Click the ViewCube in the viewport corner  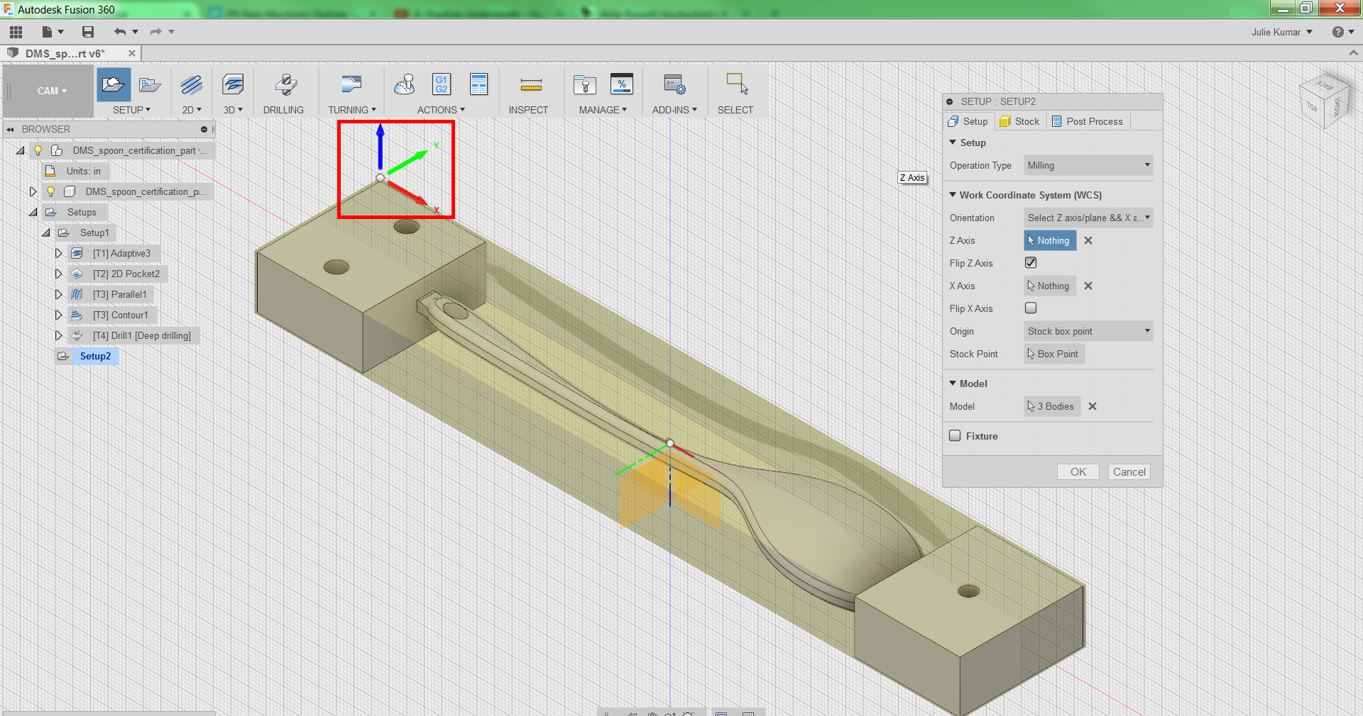pyautogui.click(x=1325, y=102)
